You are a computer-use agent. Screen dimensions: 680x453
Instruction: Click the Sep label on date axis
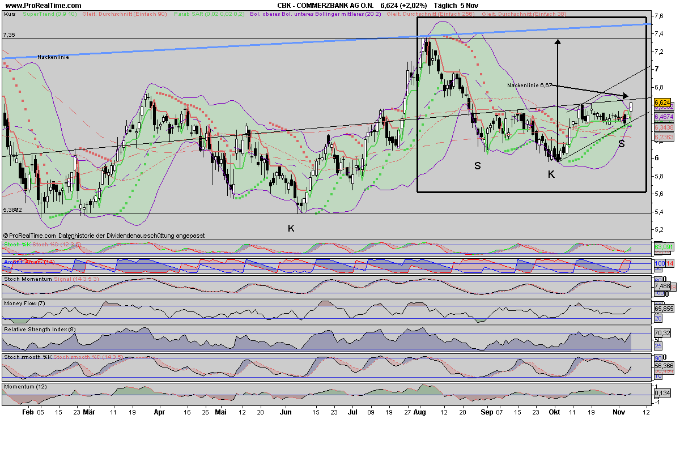[487, 413]
